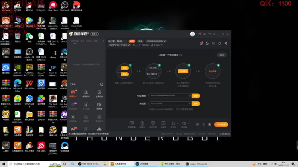
Task: Open the hamburger menu in title bar
Action: 214,34
